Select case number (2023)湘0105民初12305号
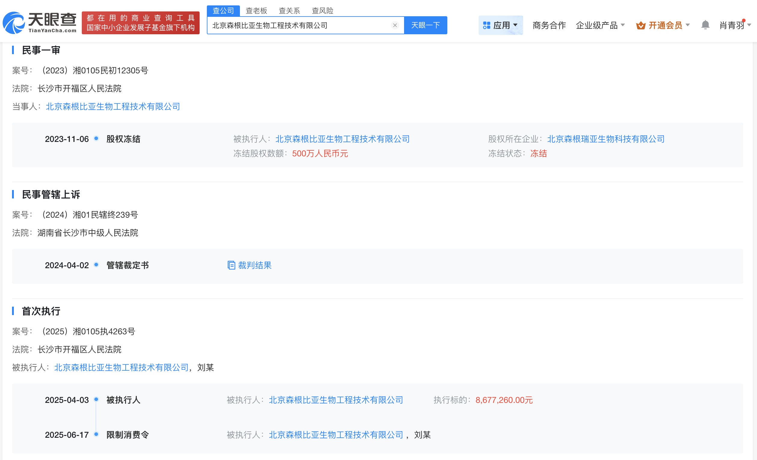This screenshot has width=757, height=460. [94, 70]
